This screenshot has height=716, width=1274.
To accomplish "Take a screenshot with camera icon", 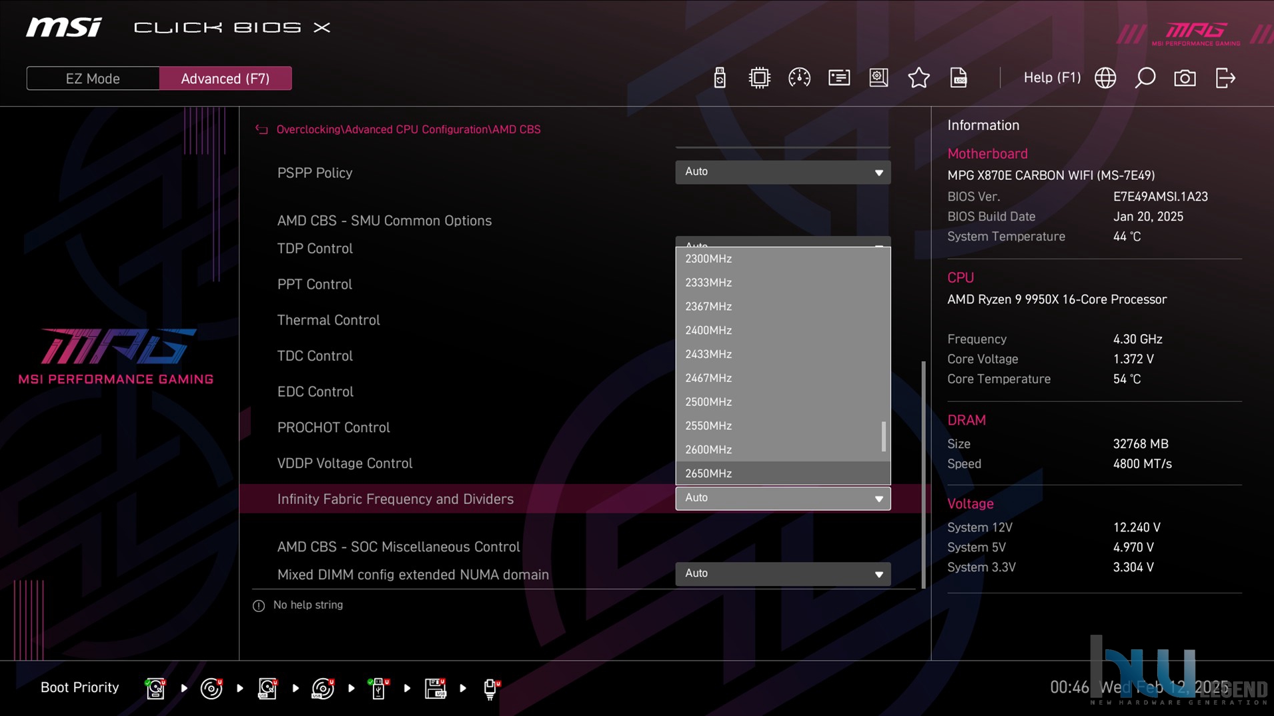I will point(1185,78).
